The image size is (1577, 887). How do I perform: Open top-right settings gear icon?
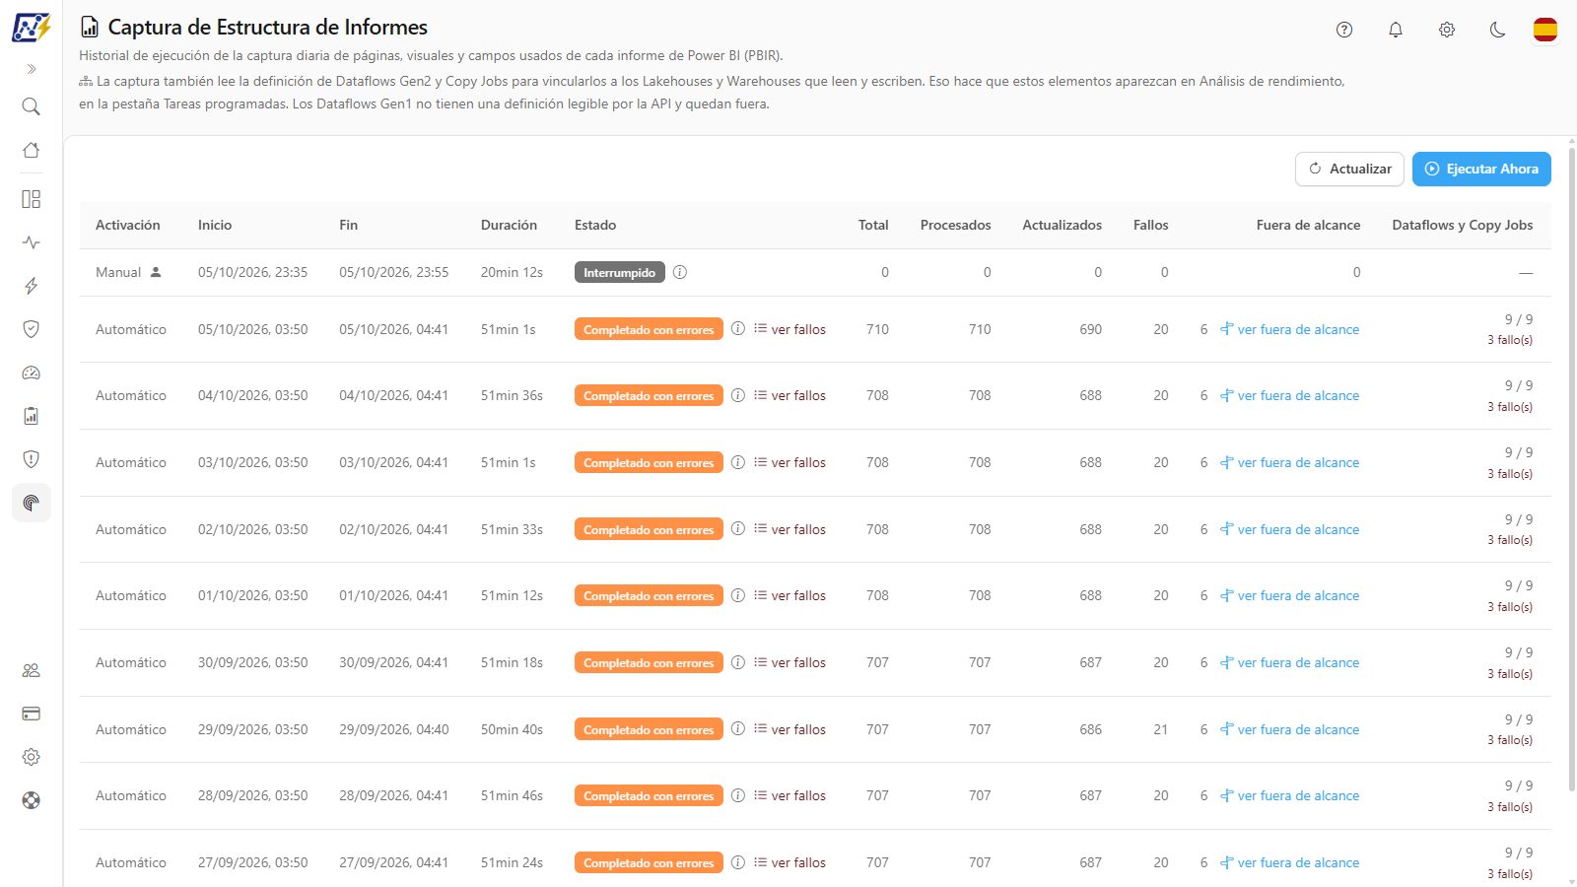point(1447,30)
